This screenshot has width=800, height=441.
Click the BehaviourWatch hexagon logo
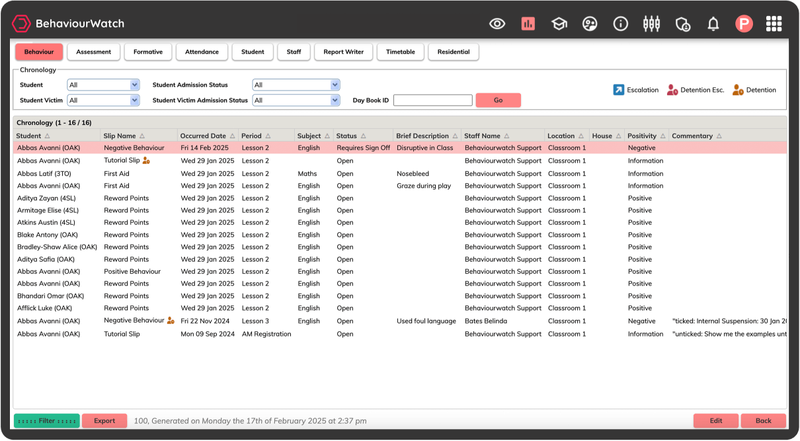pyautogui.click(x=21, y=24)
